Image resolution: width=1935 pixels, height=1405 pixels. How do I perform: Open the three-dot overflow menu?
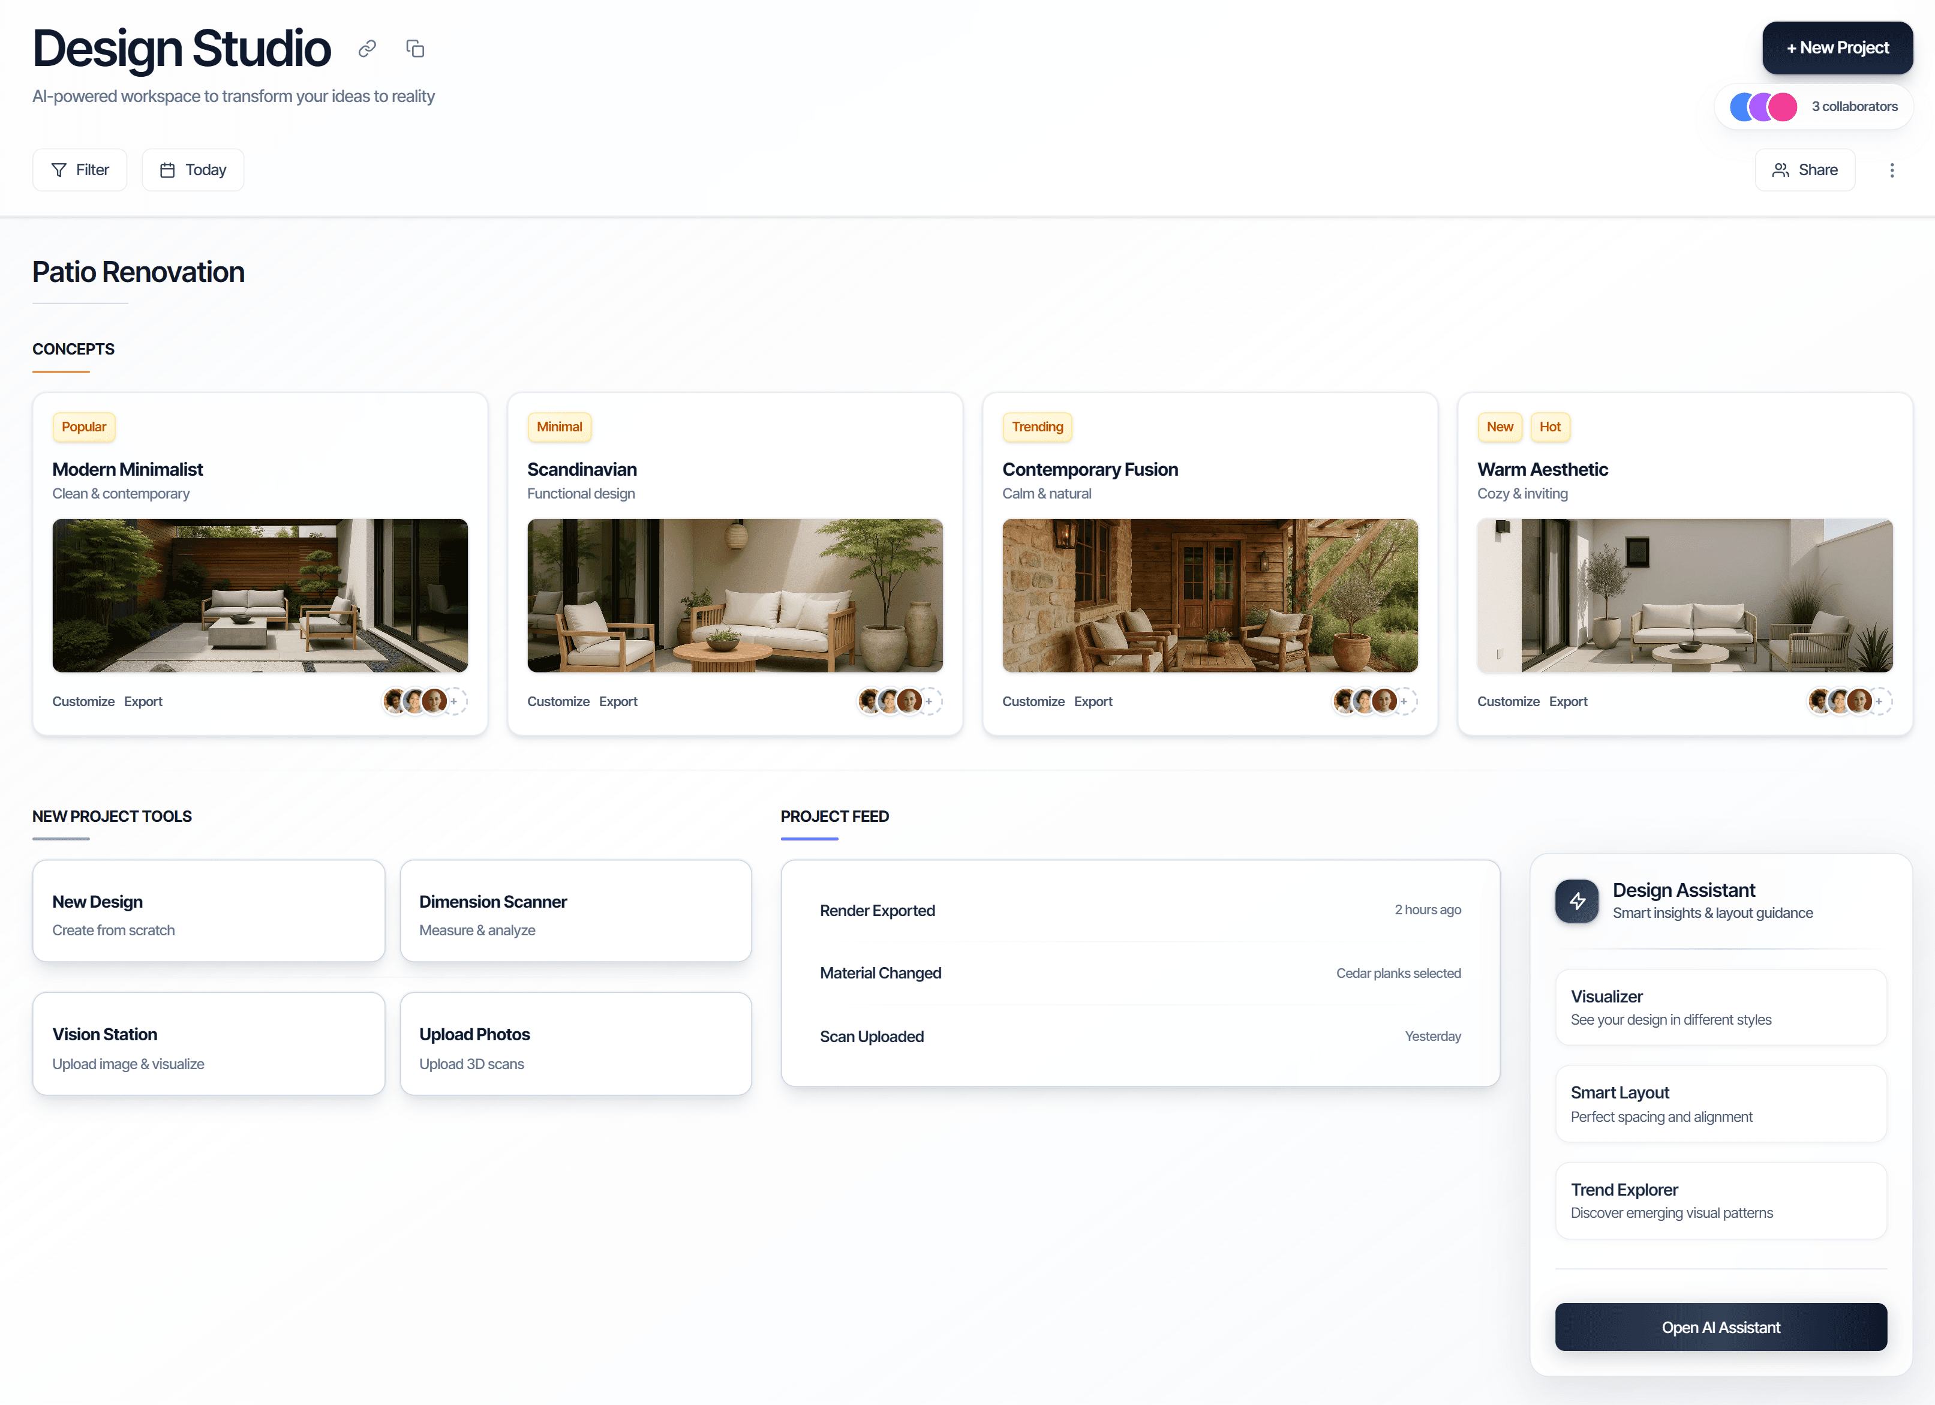1891,170
